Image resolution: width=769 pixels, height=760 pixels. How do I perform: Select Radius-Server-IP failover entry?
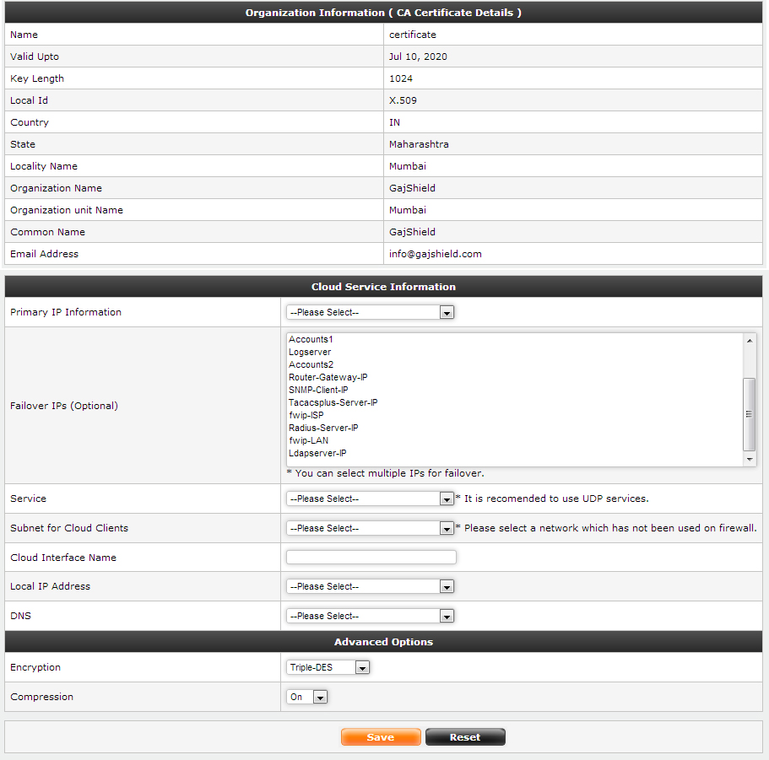pyautogui.click(x=323, y=428)
